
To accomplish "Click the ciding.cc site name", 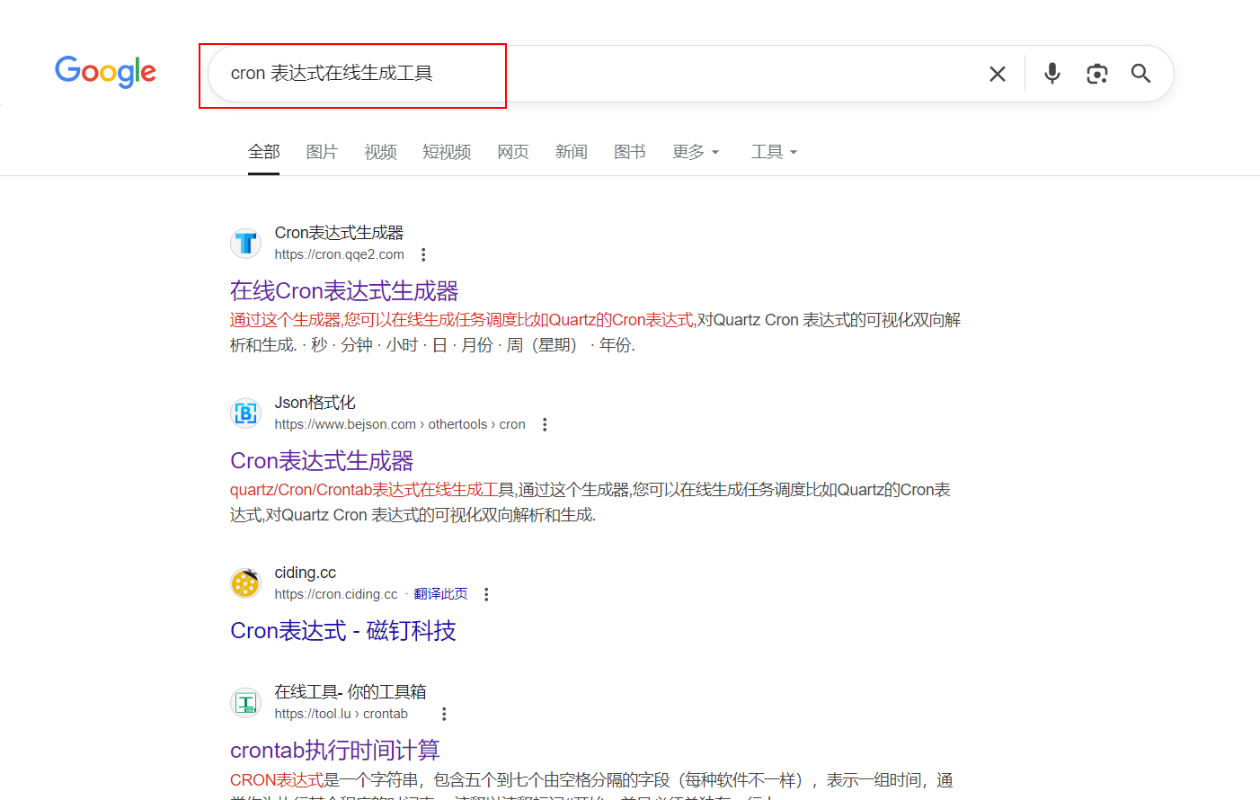I will [306, 573].
